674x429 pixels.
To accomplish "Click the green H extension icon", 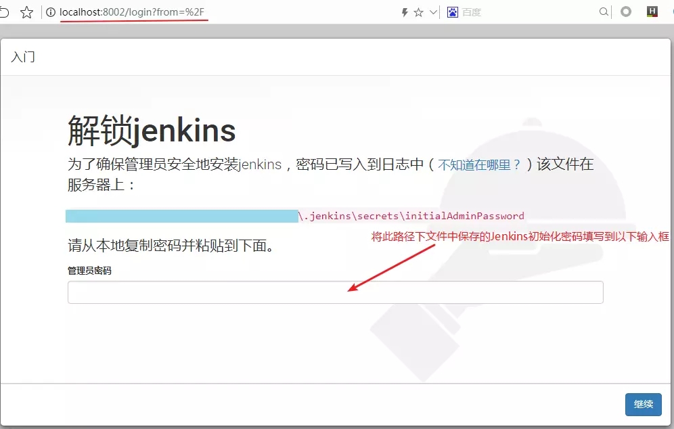I will click(x=653, y=12).
